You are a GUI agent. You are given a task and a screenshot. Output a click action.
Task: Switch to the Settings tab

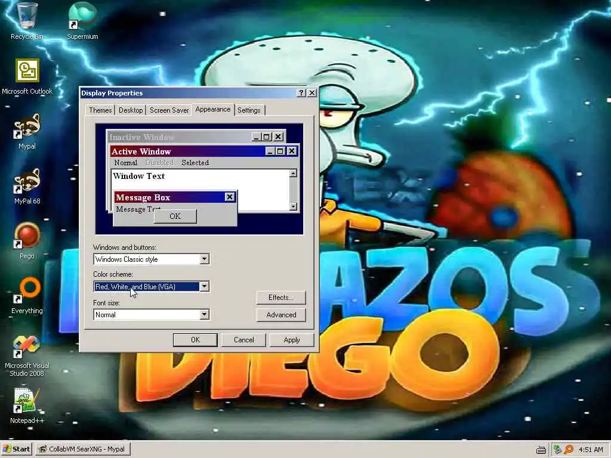tap(249, 110)
